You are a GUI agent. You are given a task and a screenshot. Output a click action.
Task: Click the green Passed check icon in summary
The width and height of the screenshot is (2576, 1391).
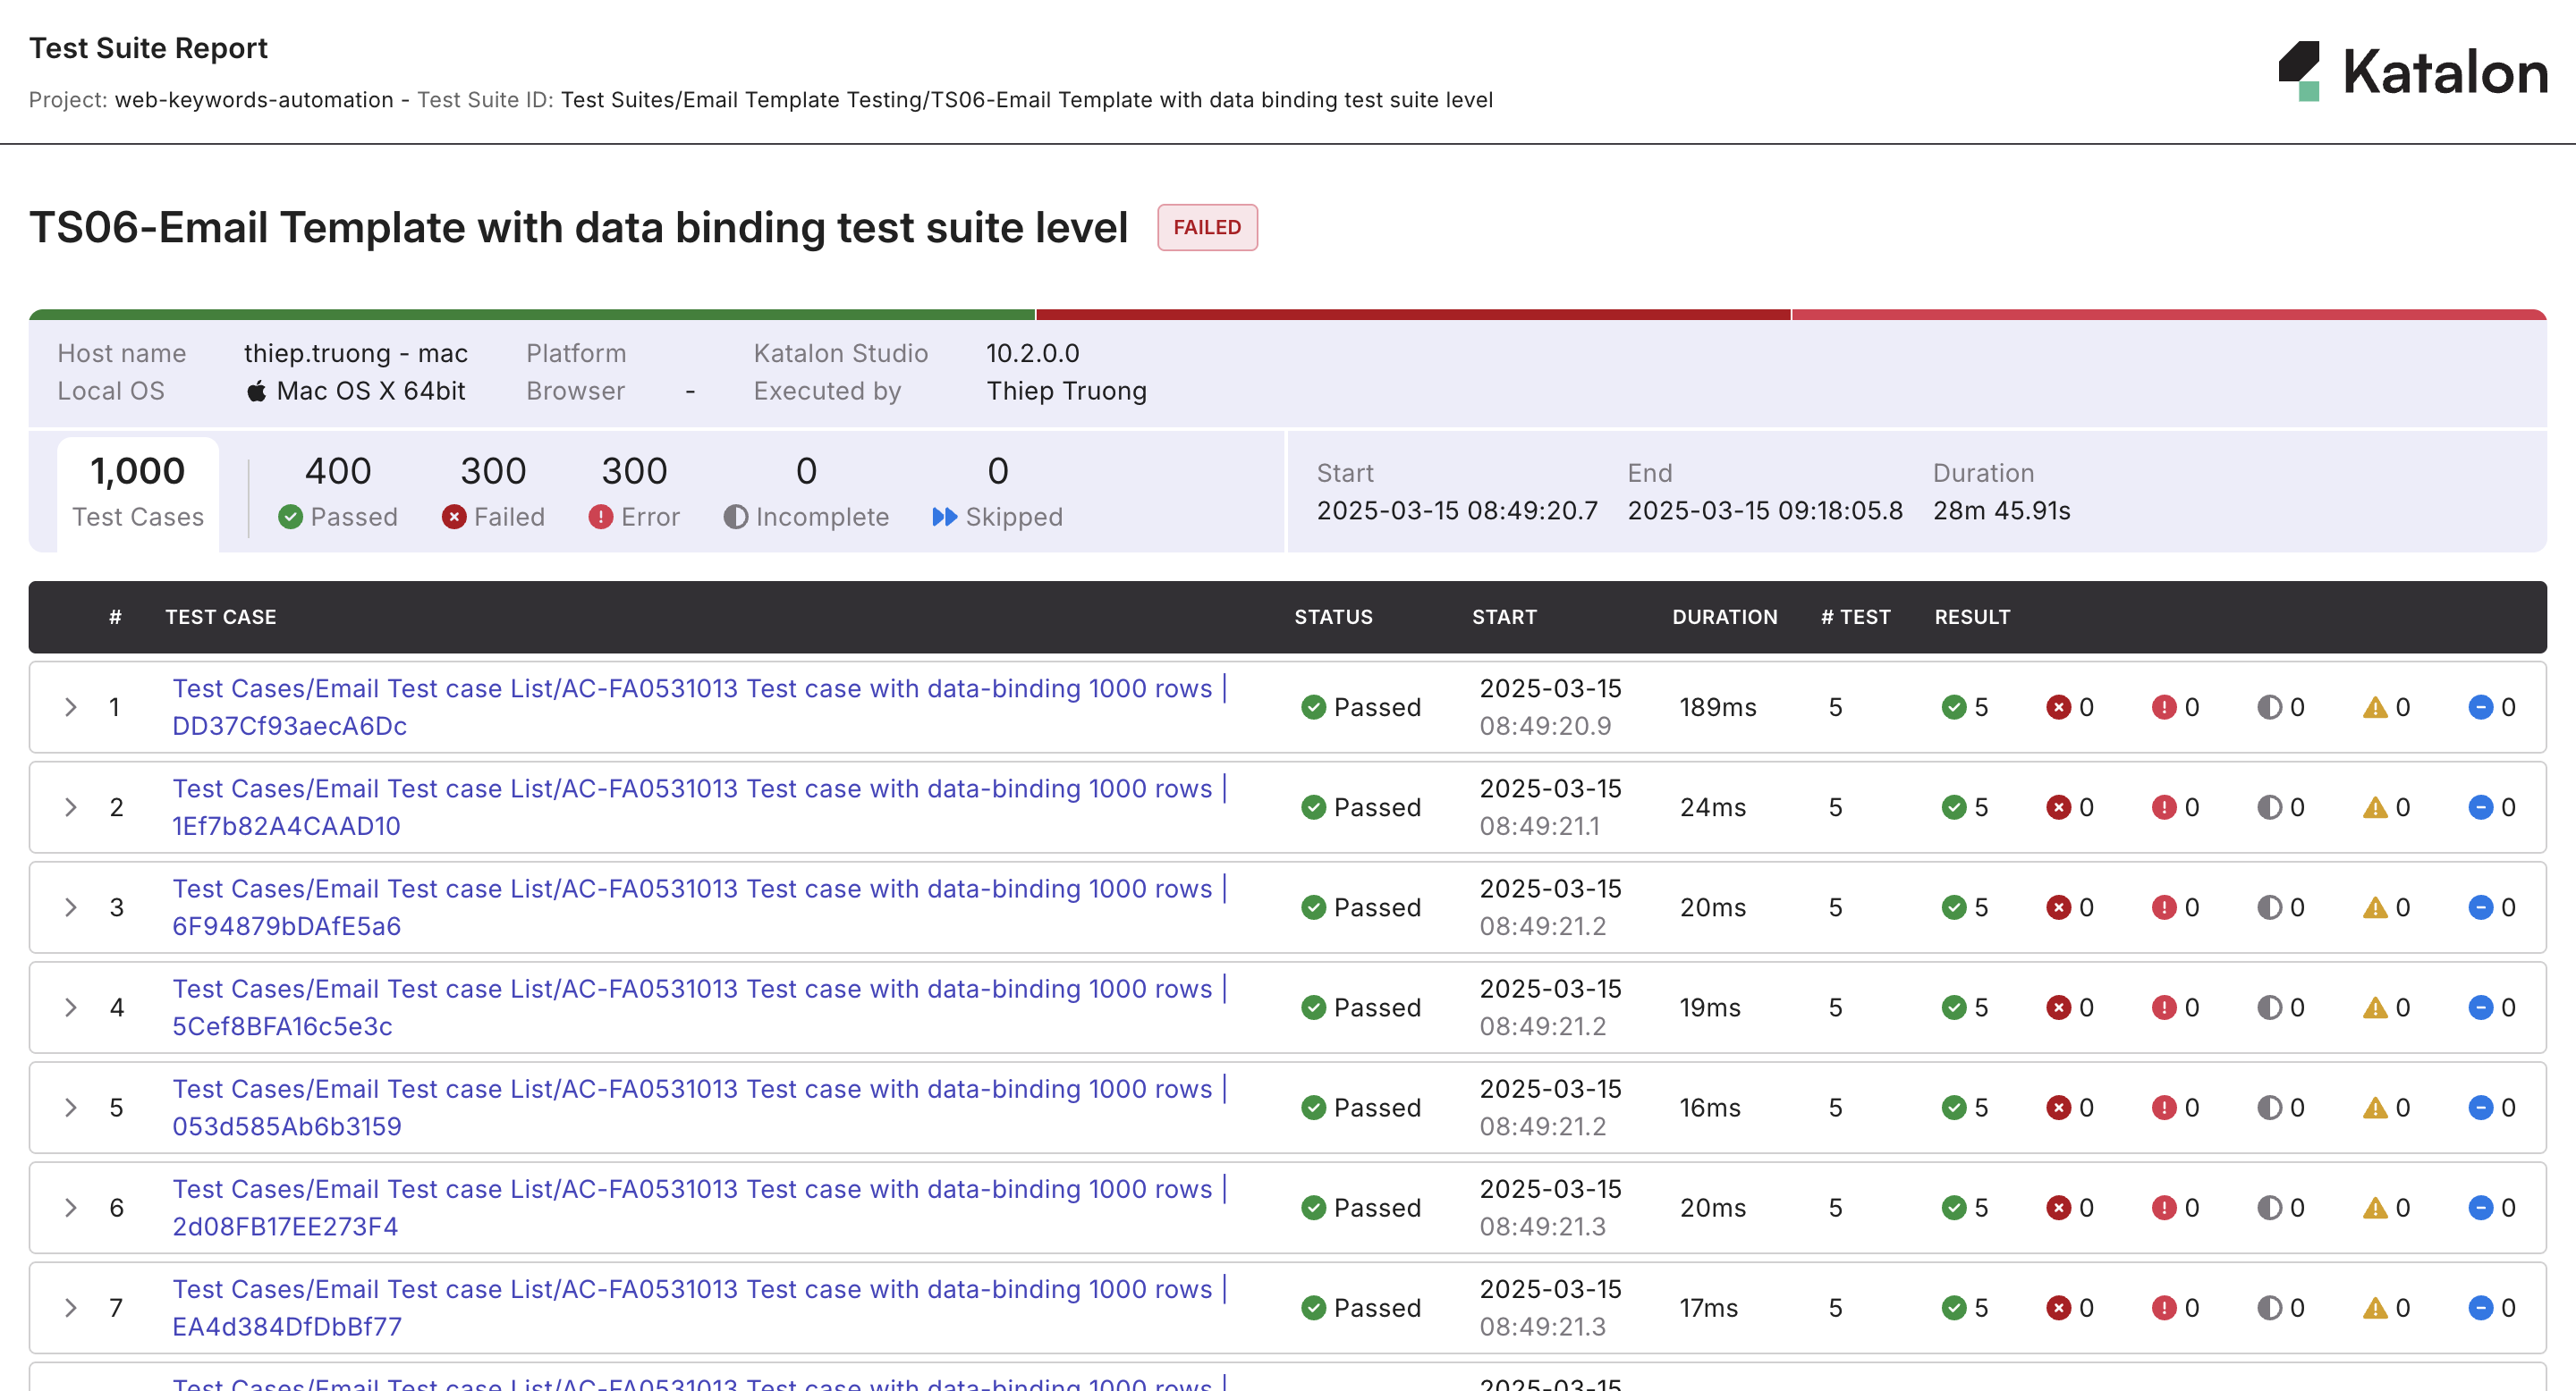290,517
